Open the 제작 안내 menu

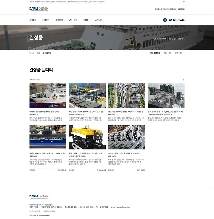pos(59,20)
